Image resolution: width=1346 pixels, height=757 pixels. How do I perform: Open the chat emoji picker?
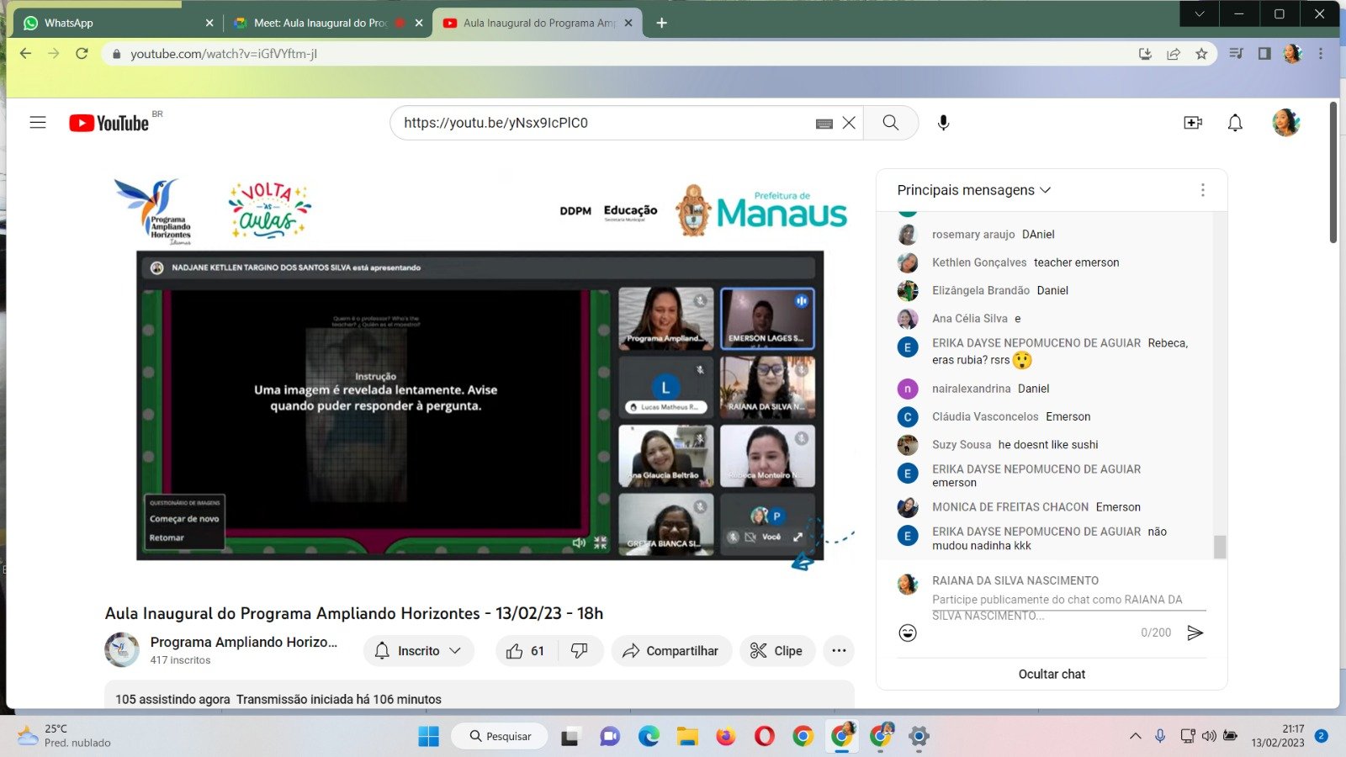coord(908,633)
